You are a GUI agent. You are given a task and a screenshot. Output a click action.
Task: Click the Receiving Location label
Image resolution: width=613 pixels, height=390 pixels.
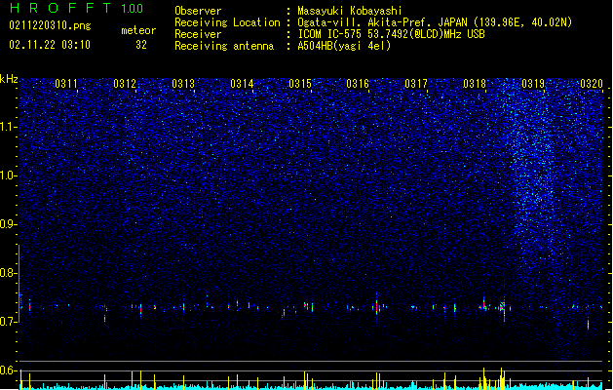(227, 22)
